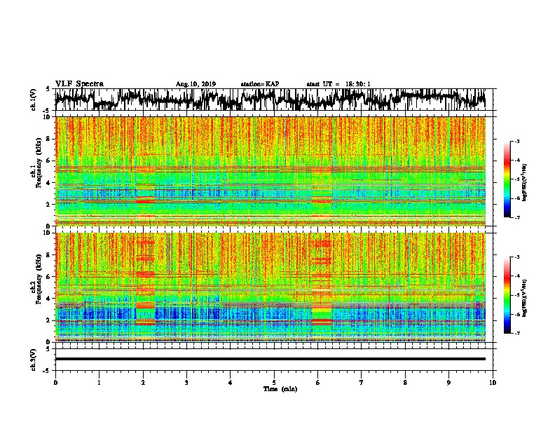The image size is (555, 429).
Task: Click time axis tick label "7"
Action: pyautogui.click(x=362, y=383)
